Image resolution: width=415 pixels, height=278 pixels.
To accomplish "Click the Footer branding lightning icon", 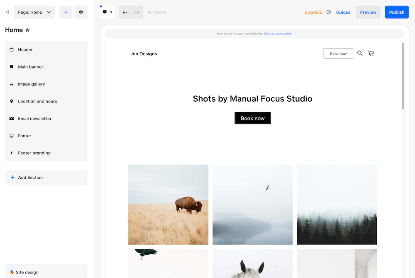I will pos(12,153).
